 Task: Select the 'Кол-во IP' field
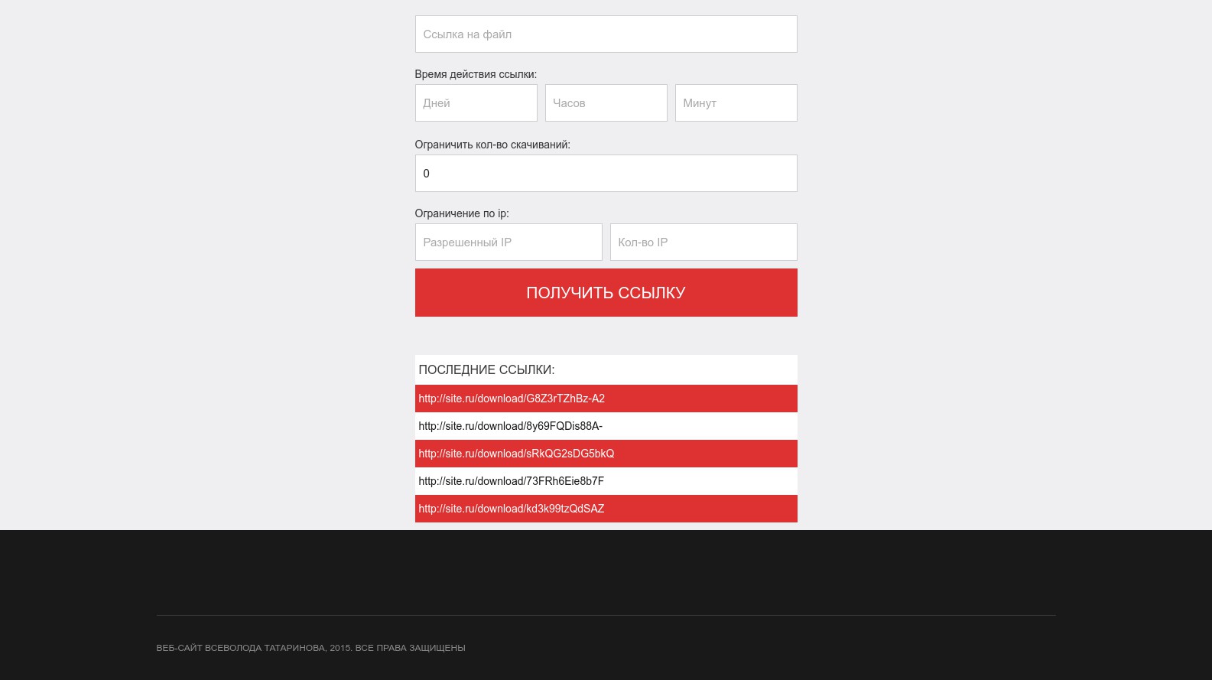point(703,242)
